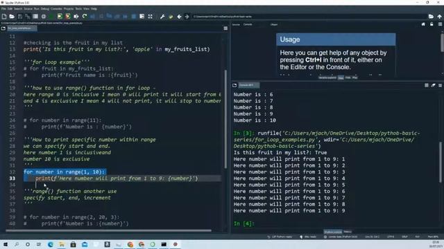Viewport: 444px width, 249px height.
Task: Change to the parent directory with up arrow
Action: [x=439, y=17]
